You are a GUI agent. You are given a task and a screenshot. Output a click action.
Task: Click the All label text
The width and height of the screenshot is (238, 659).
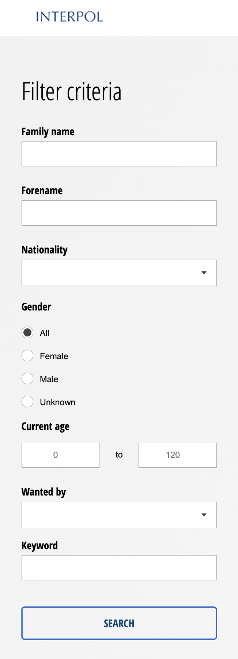(45, 333)
